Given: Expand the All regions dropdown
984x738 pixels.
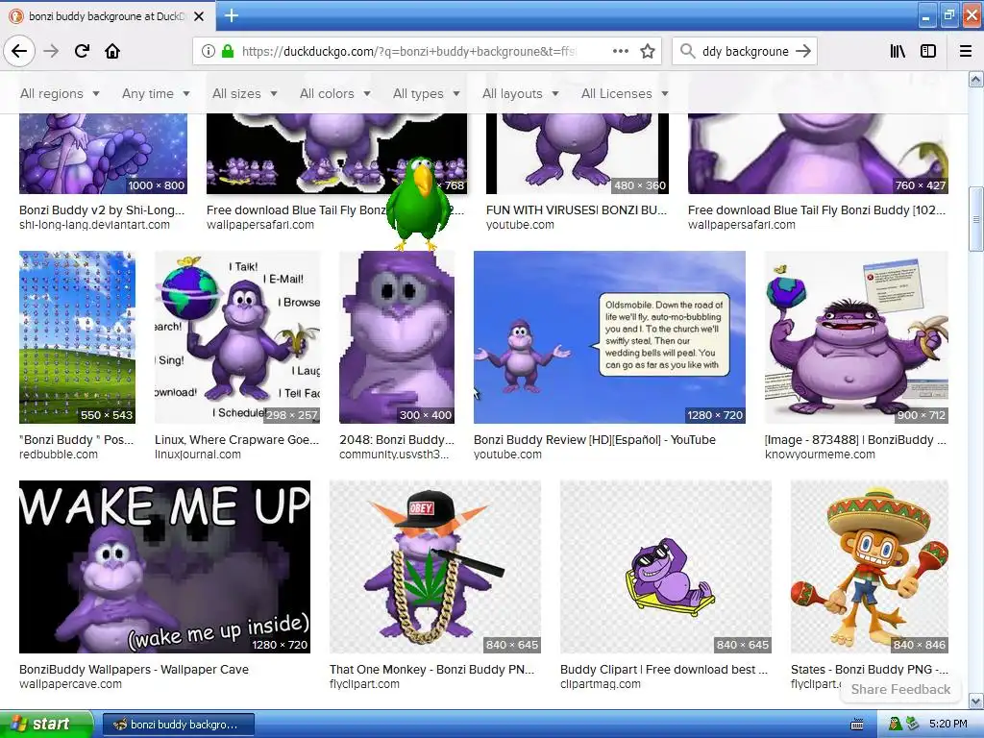Looking at the screenshot, I should [x=60, y=93].
